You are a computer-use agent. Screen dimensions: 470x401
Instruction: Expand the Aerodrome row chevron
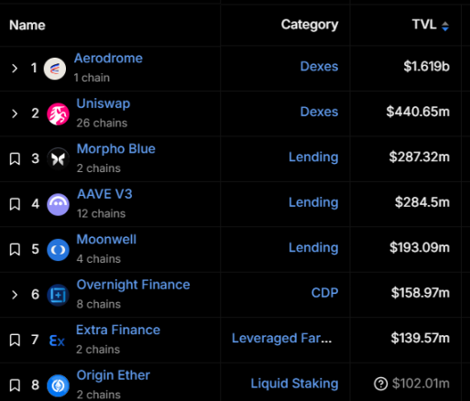pyautogui.click(x=15, y=69)
